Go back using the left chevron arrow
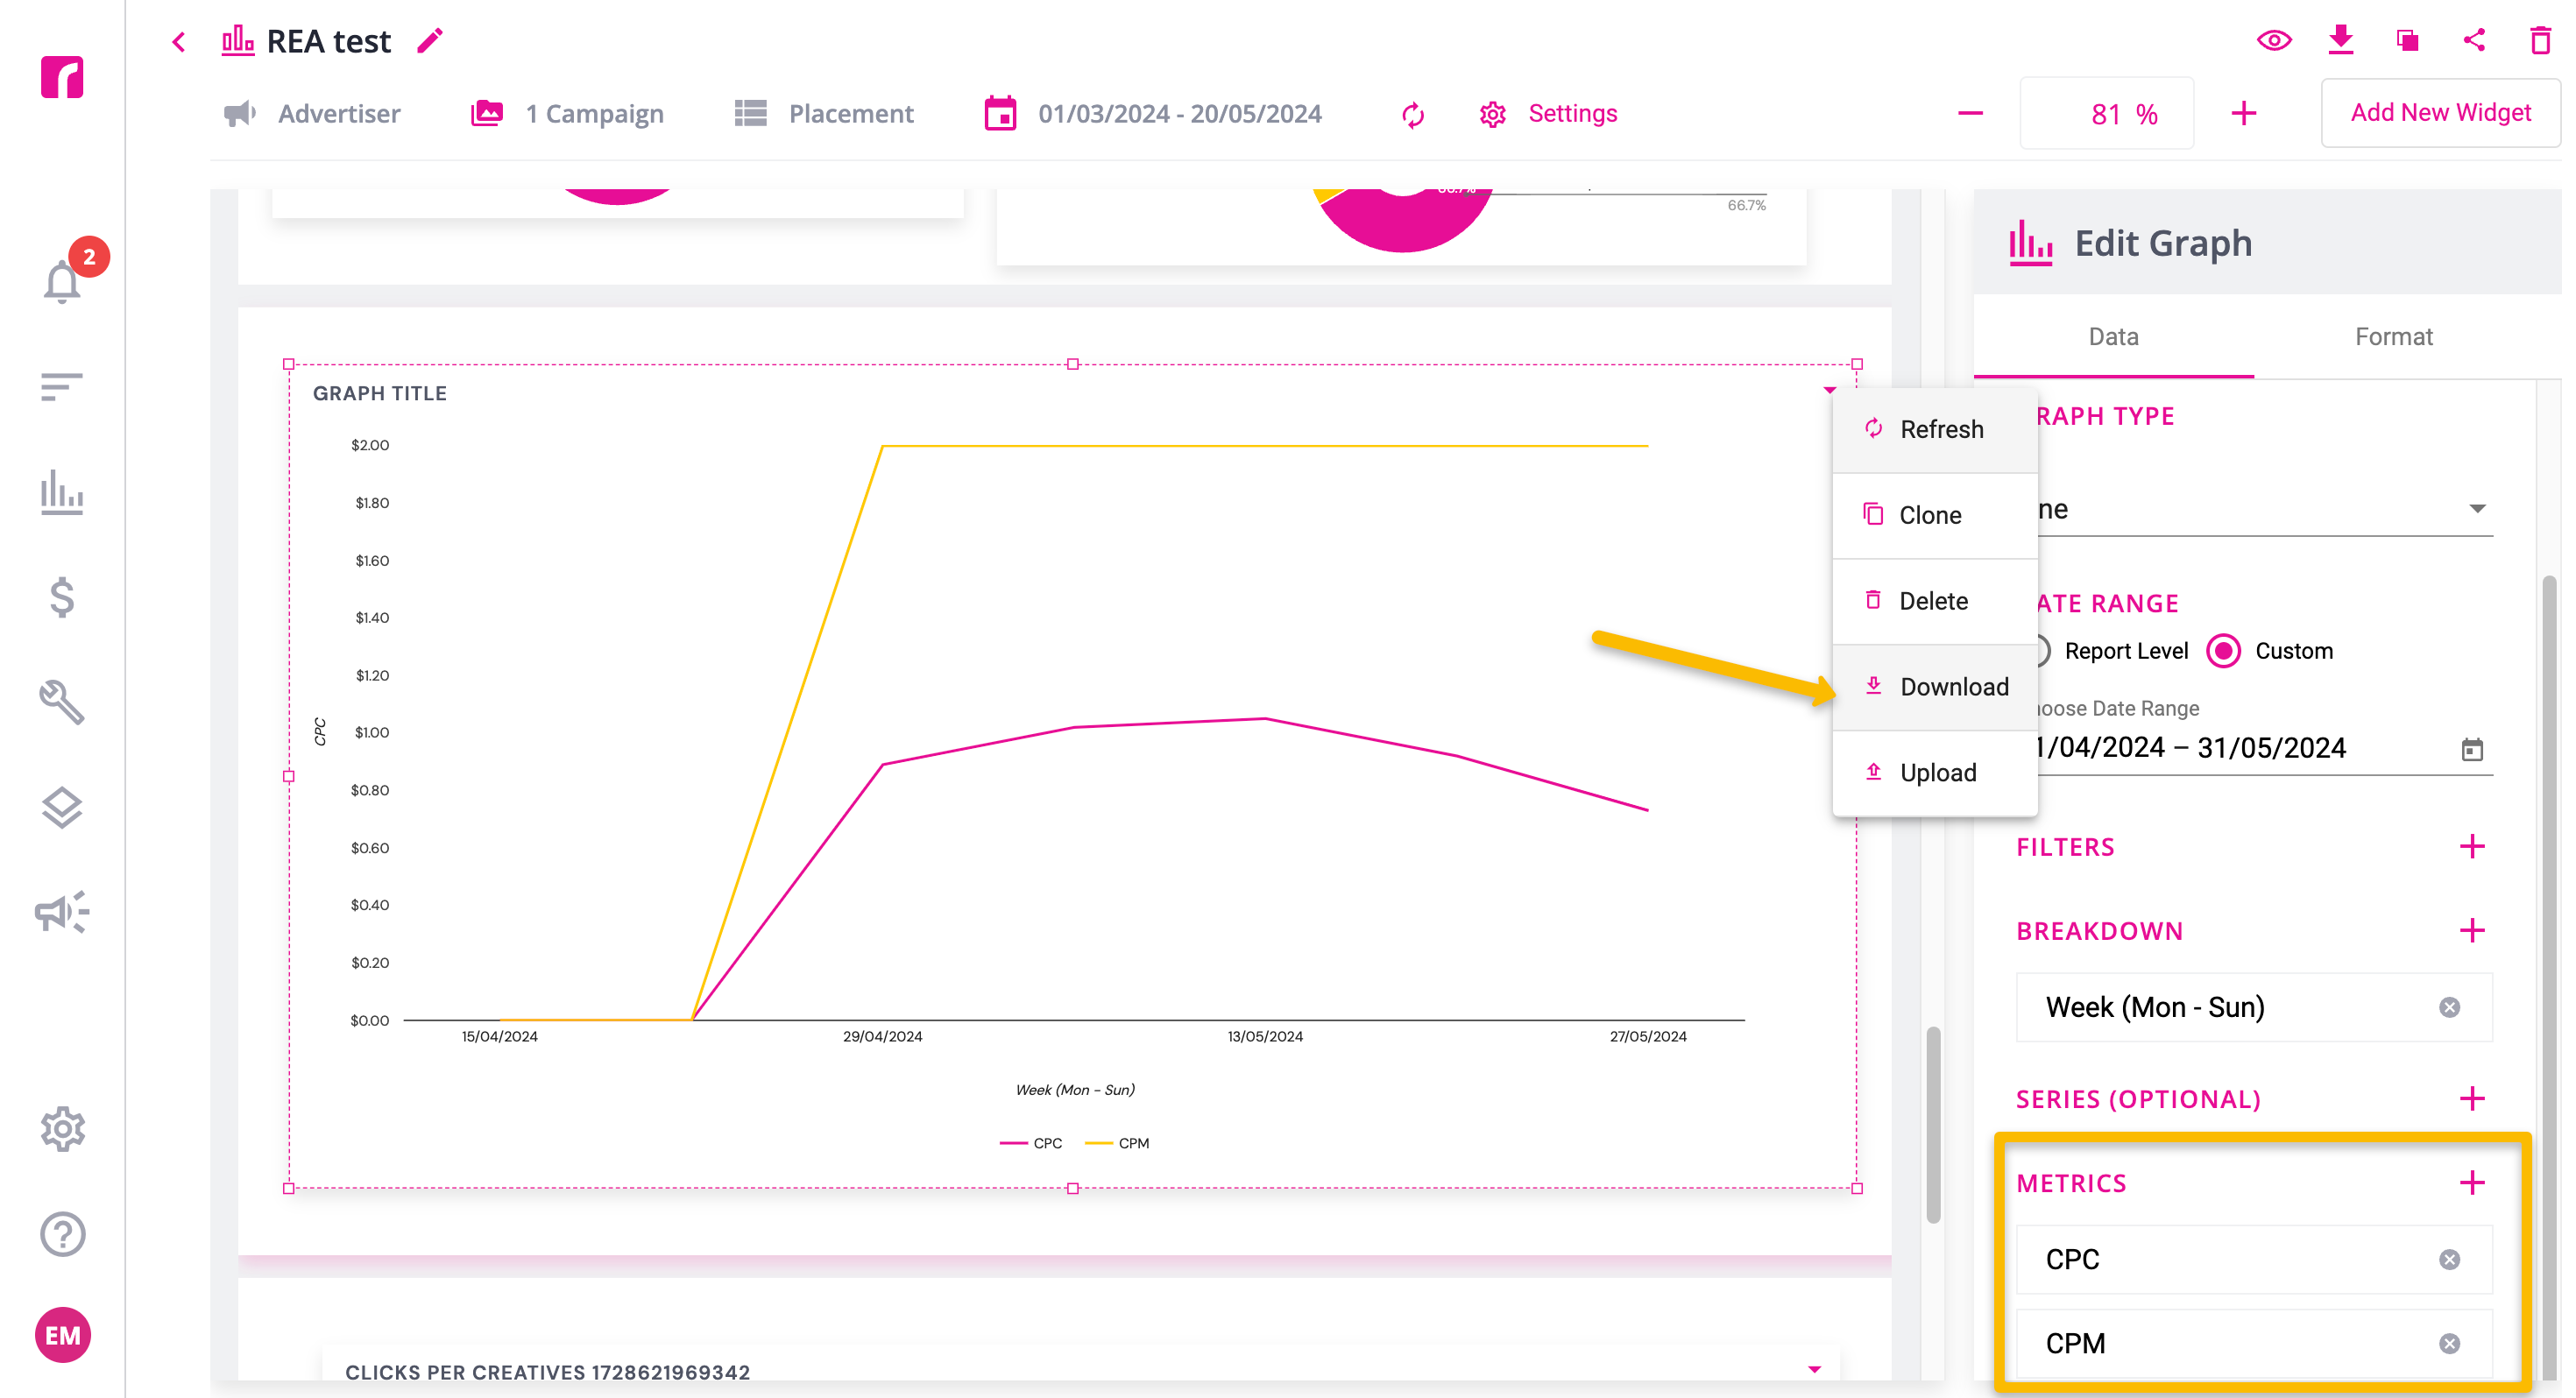The height and width of the screenshot is (1398, 2576). pyautogui.click(x=178, y=42)
